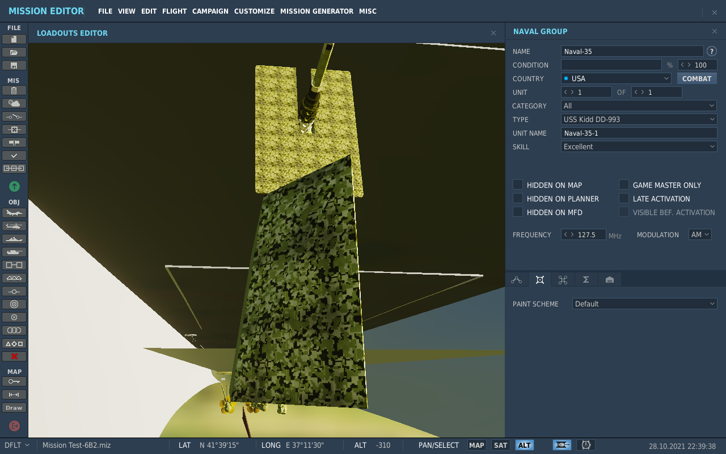Screen dimensions: 726x454
Task: Click the Draw button
Action: [x=14, y=407]
